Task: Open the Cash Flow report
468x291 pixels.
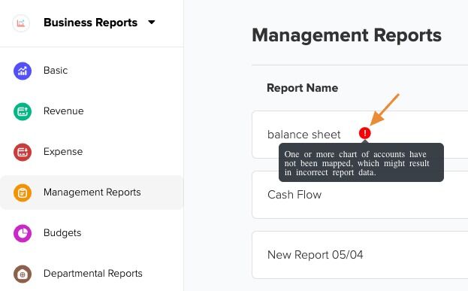Action: [x=294, y=195]
